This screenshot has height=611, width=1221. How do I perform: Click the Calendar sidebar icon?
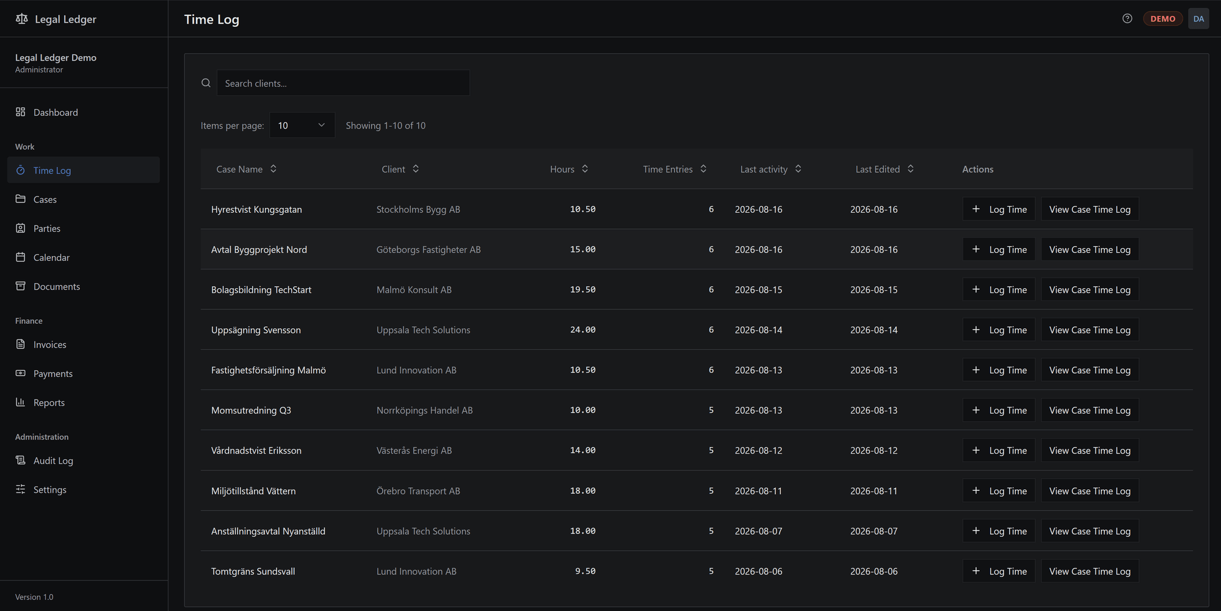click(x=21, y=257)
